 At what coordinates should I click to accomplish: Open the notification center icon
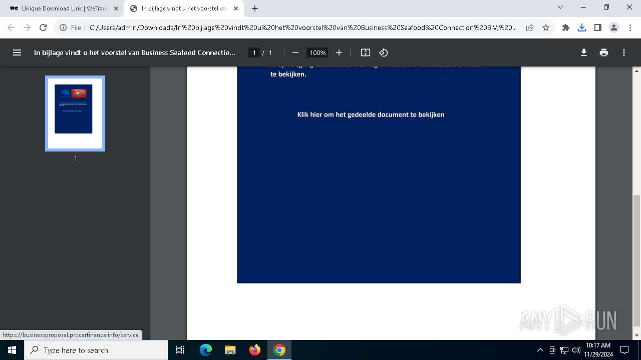[x=624, y=350]
